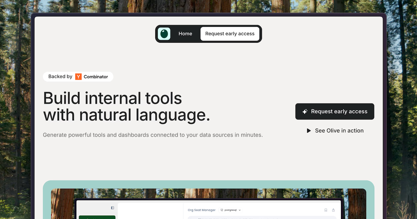Click the database icon beside postgresql

pyautogui.click(x=222, y=210)
